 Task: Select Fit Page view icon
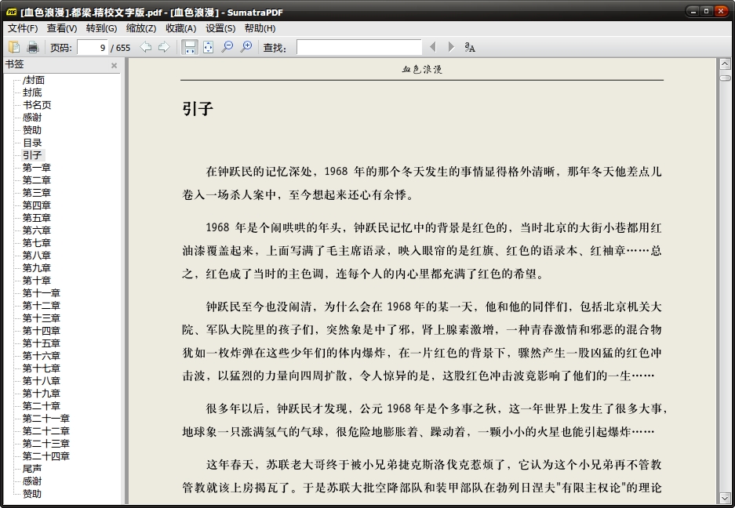[208, 47]
